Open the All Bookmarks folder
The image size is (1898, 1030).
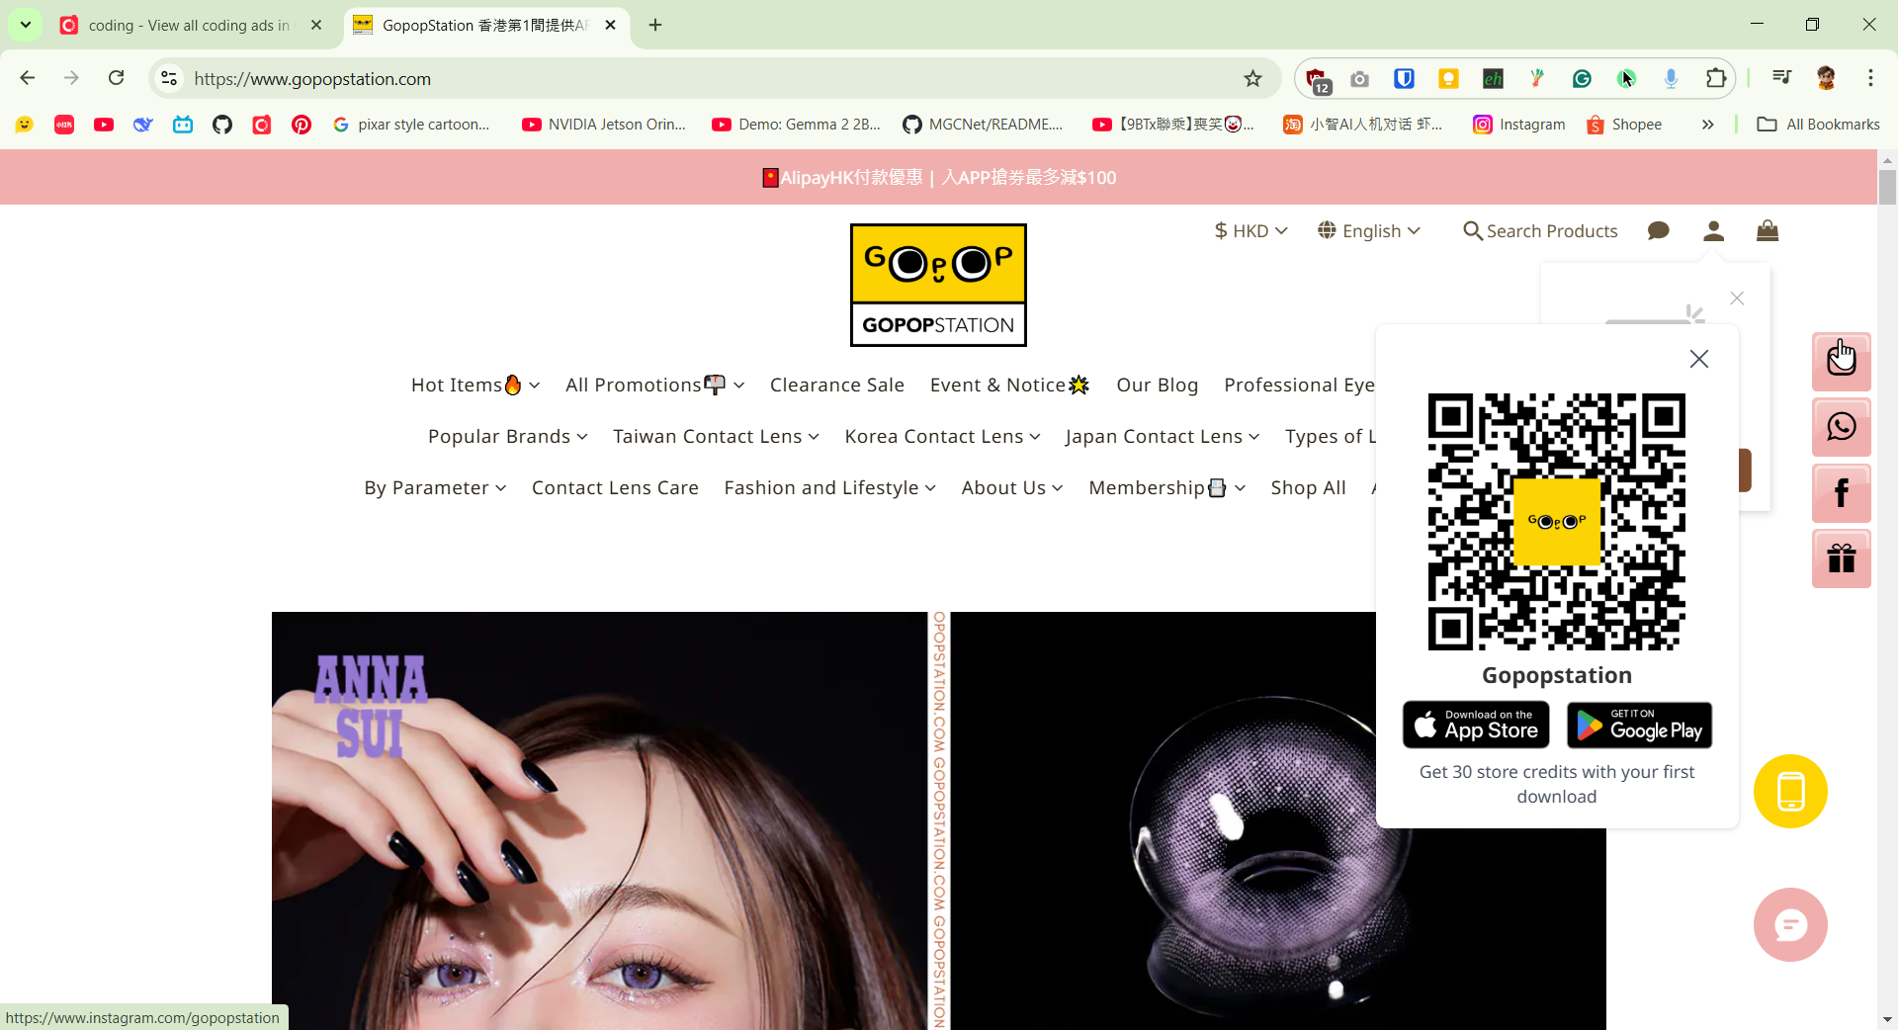pos(1818,125)
